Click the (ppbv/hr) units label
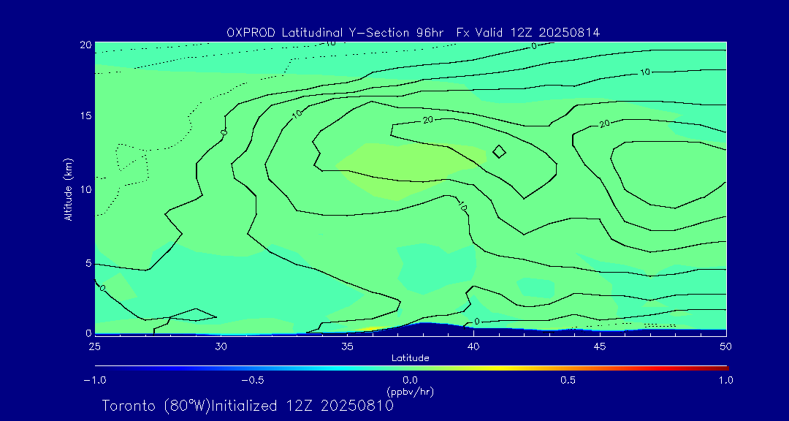The width and height of the screenshot is (789, 421). click(410, 392)
